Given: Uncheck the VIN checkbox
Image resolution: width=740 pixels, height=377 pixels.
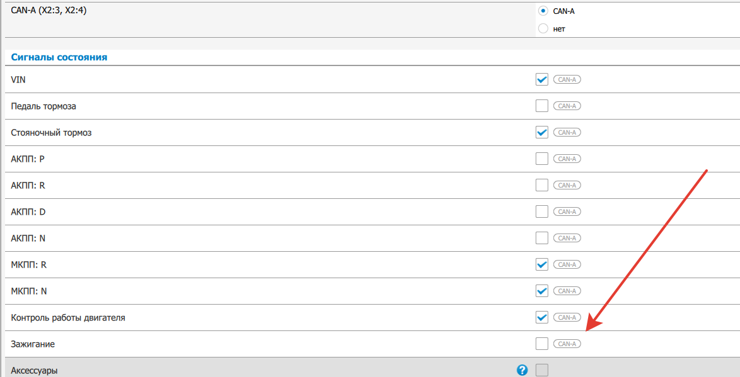Looking at the screenshot, I should tap(541, 79).
